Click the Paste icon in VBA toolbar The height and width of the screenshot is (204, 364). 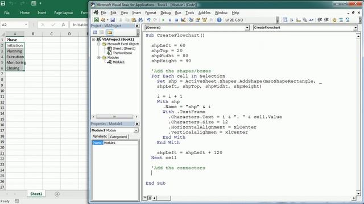coord(134,20)
